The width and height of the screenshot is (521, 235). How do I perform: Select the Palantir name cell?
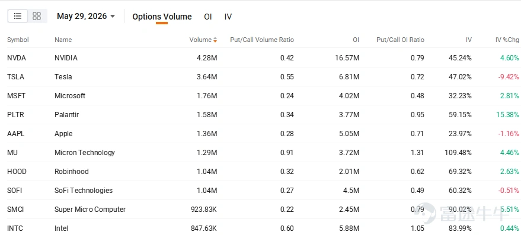pos(66,115)
